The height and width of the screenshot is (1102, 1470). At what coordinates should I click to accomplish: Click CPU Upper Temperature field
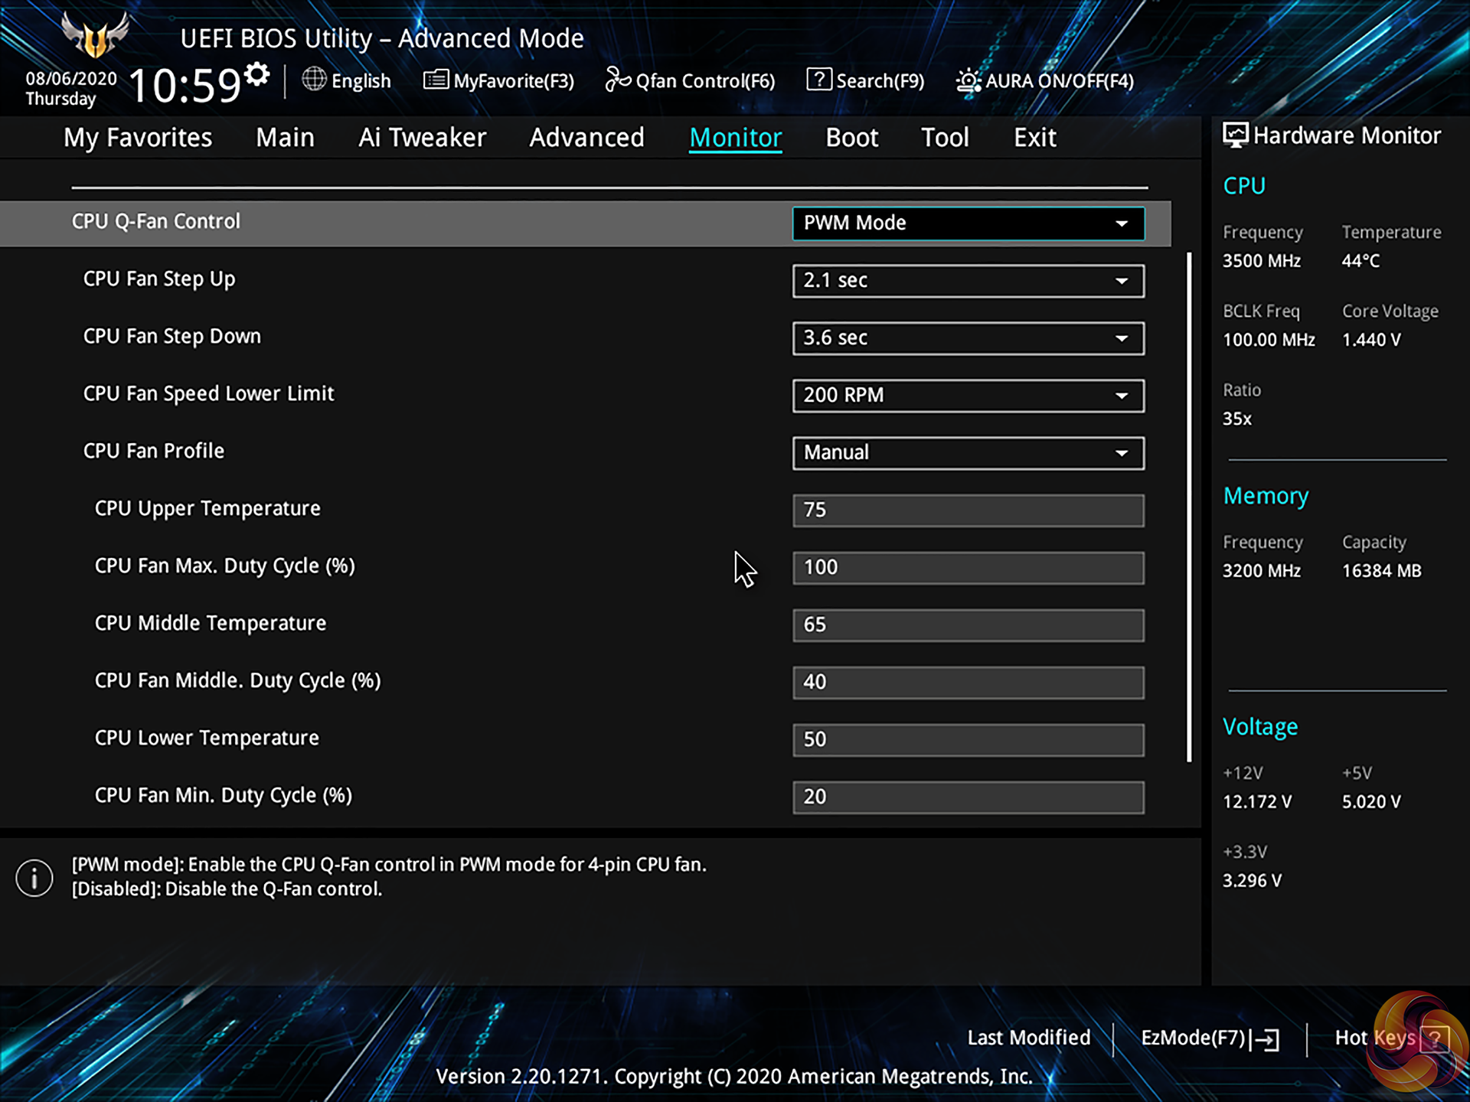[x=968, y=510]
